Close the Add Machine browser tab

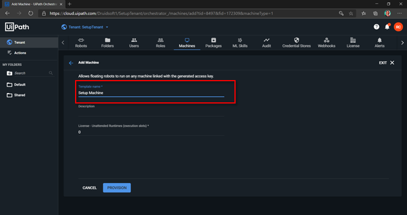pyautogui.click(x=61, y=5)
